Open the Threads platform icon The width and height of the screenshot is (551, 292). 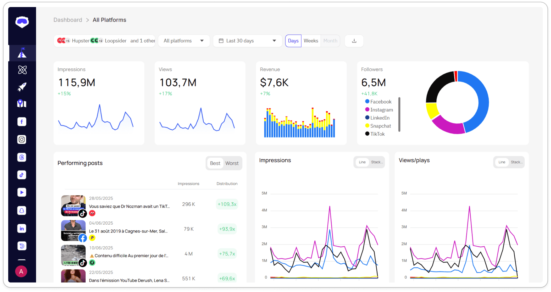(22, 157)
